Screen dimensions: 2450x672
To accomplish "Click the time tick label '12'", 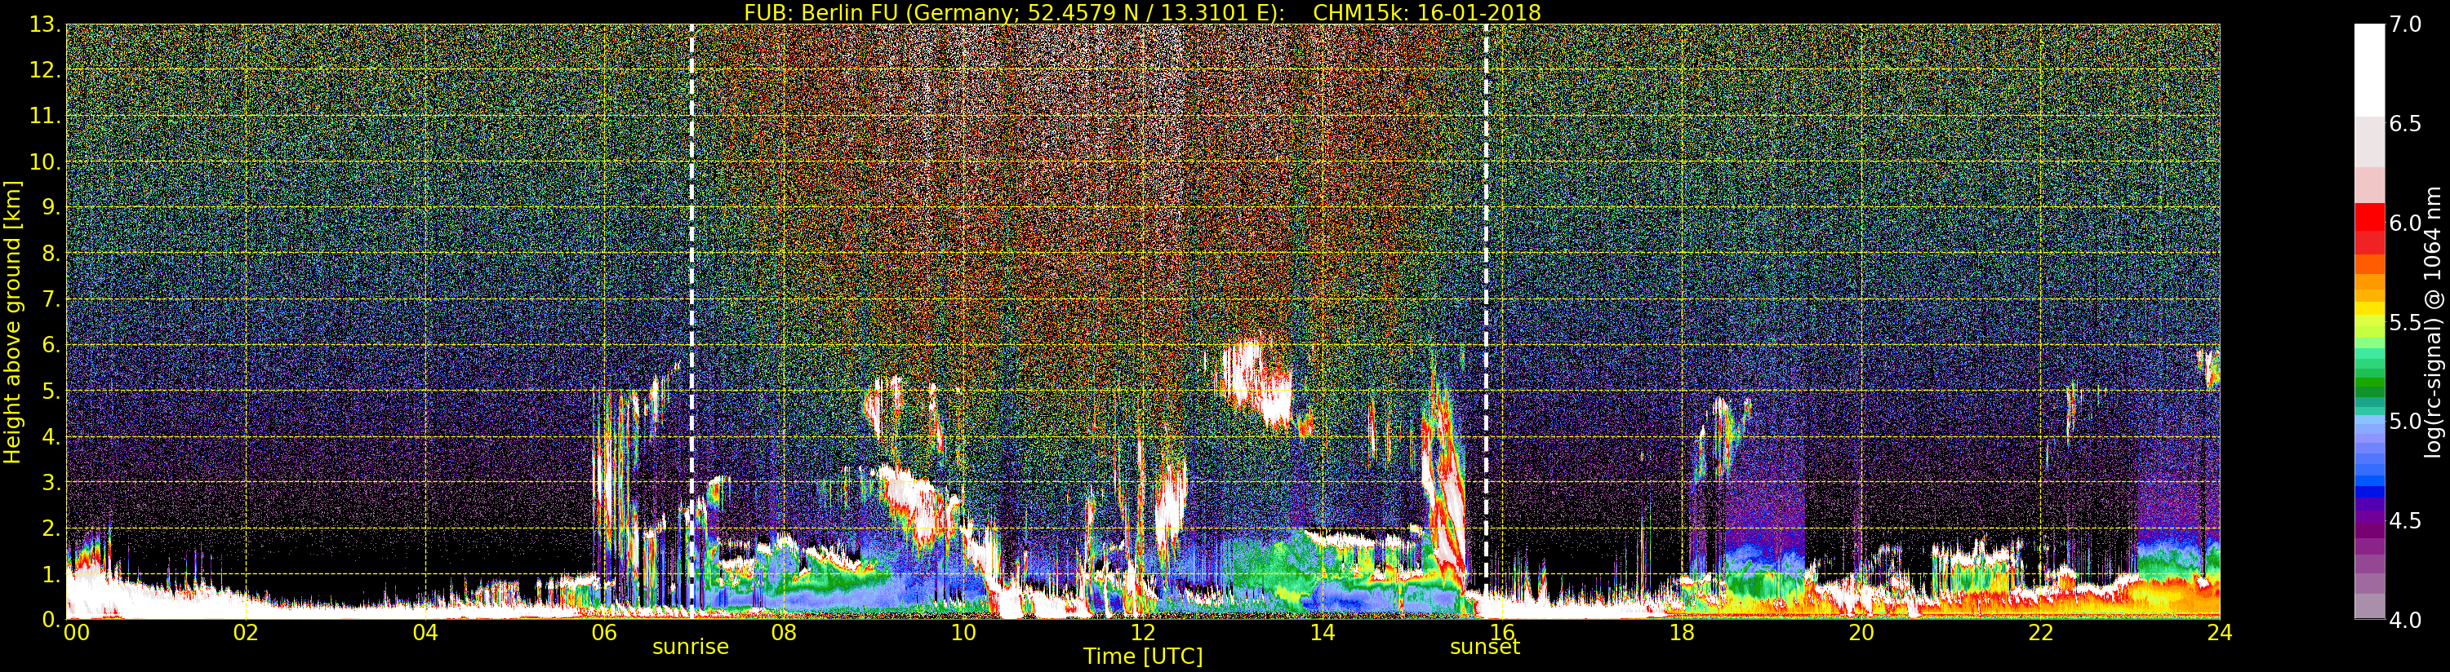I will click(1143, 633).
